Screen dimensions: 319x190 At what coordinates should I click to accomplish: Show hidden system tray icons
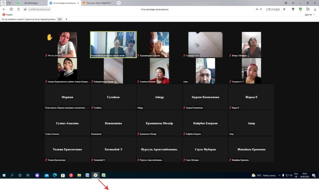pos(279,175)
